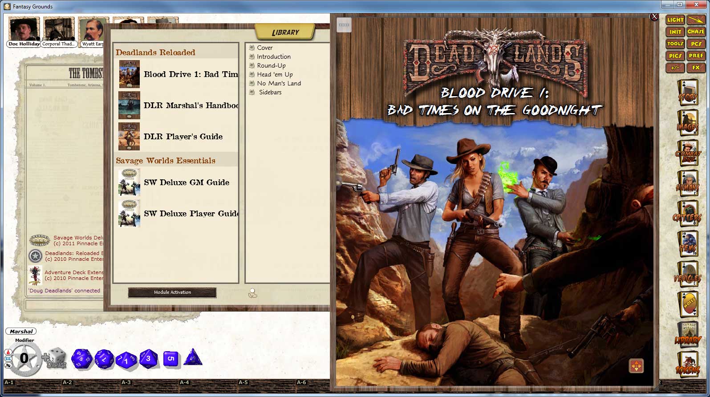Open the No Man's Land chapter
Image resolution: width=710 pixels, height=397 pixels.
pos(279,83)
